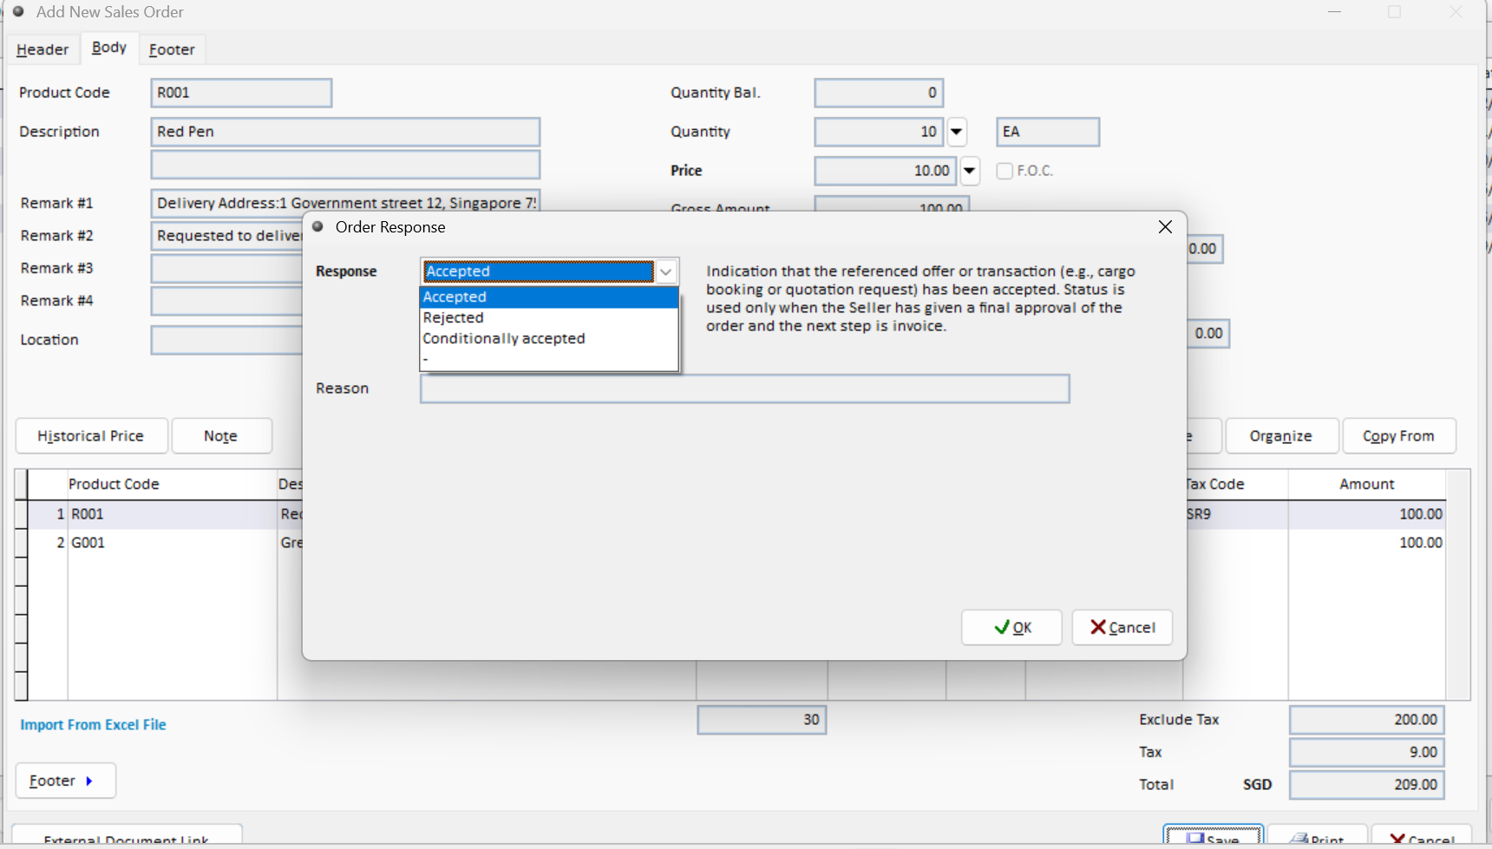Select Accepted in Response list

(x=548, y=297)
